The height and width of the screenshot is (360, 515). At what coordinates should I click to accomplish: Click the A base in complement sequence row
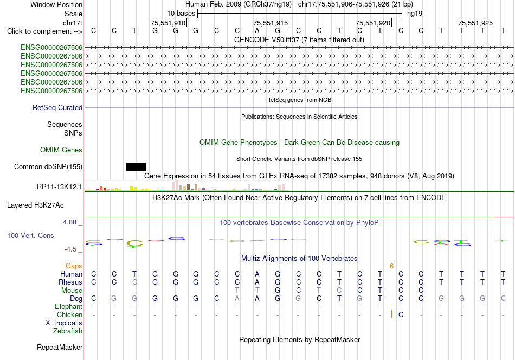(x=257, y=31)
